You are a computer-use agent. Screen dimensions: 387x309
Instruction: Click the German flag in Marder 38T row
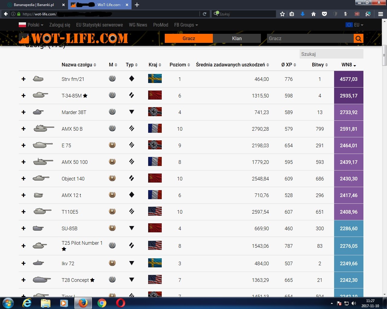[x=155, y=112]
